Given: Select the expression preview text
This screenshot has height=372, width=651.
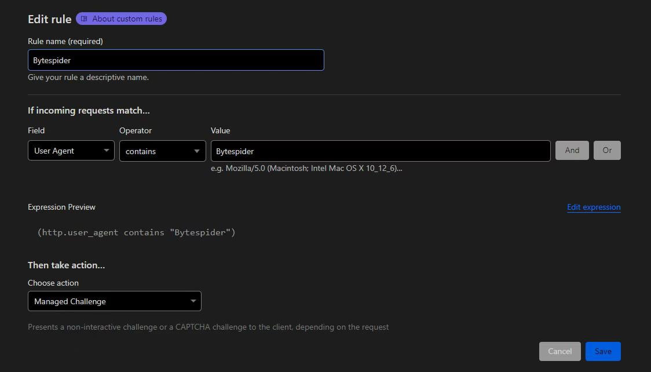Looking at the screenshot, I should [137, 232].
